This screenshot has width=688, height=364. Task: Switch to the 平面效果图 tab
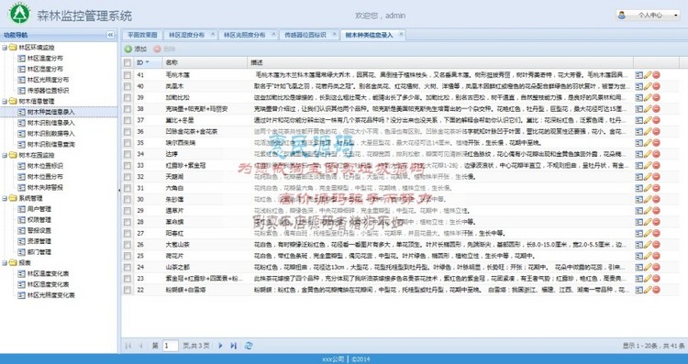pyautogui.click(x=142, y=35)
